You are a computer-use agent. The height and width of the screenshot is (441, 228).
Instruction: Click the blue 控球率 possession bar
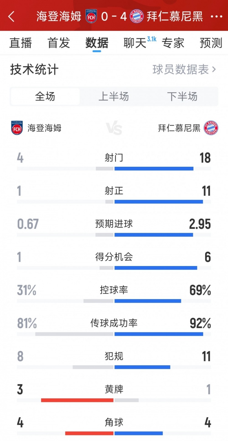click(x=148, y=301)
